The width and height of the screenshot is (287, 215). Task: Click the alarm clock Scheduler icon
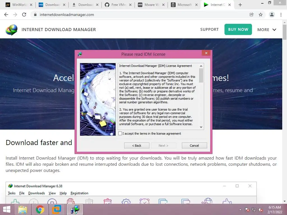144,201
